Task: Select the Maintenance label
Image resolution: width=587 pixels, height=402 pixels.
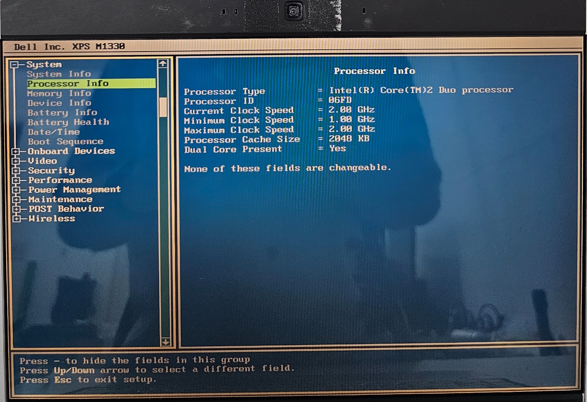Action: click(x=61, y=199)
